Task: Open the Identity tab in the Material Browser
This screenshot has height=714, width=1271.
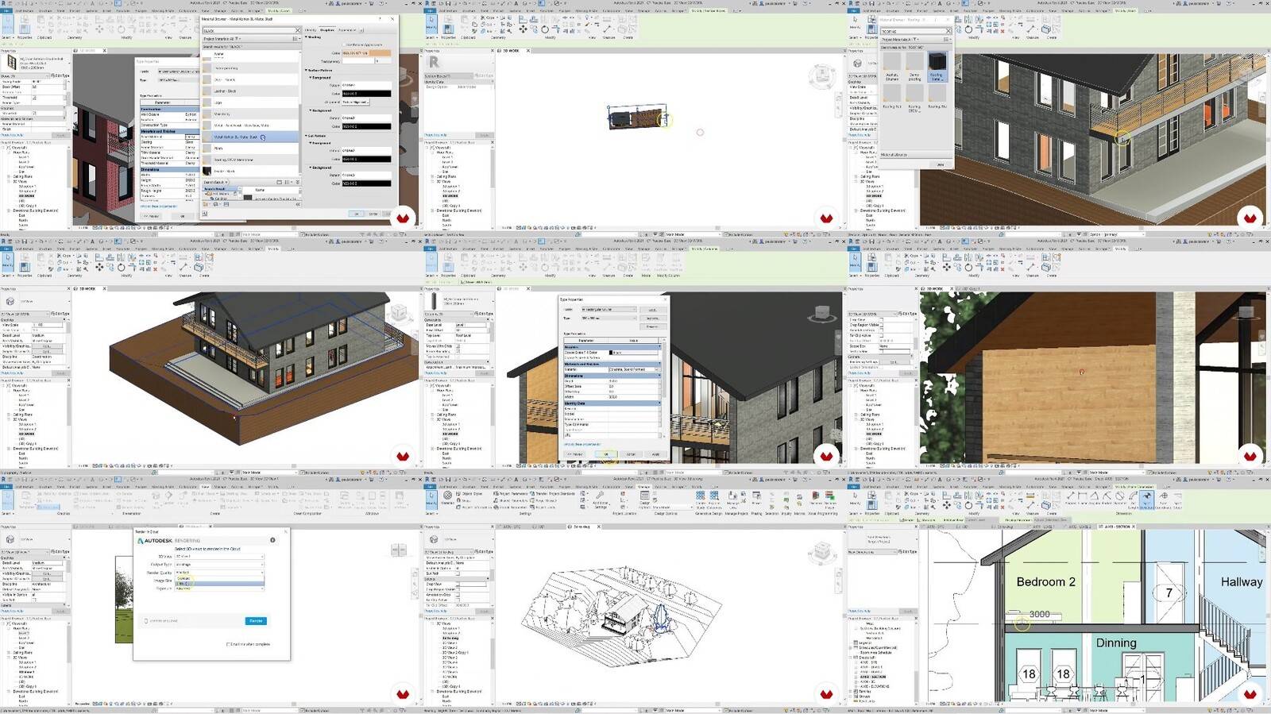Action: pos(311,30)
